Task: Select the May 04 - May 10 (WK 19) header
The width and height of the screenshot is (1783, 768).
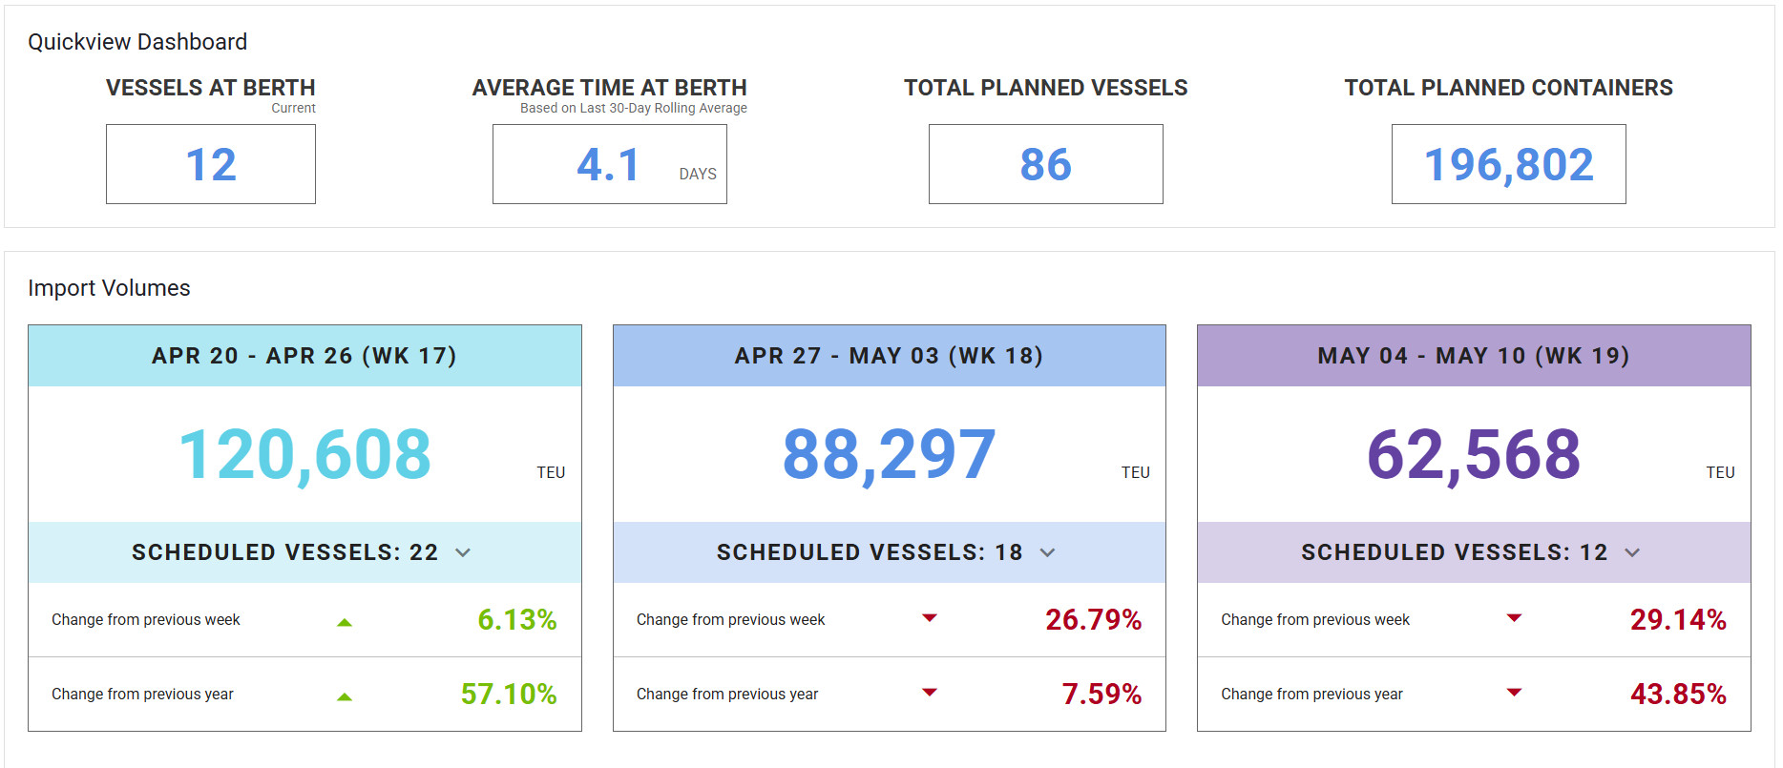Action: [1474, 356]
